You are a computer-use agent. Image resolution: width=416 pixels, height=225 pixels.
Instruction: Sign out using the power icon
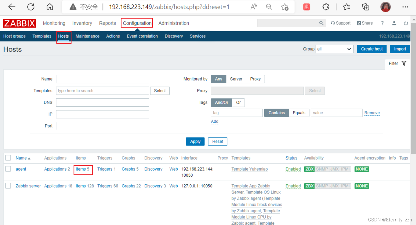click(x=406, y=23)
